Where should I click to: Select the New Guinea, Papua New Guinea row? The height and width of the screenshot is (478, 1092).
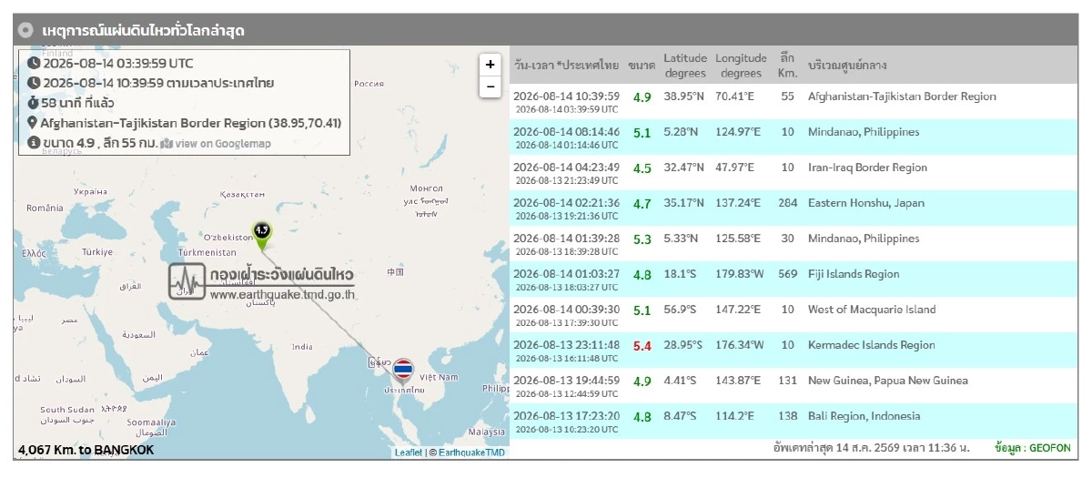click(793, 386)
